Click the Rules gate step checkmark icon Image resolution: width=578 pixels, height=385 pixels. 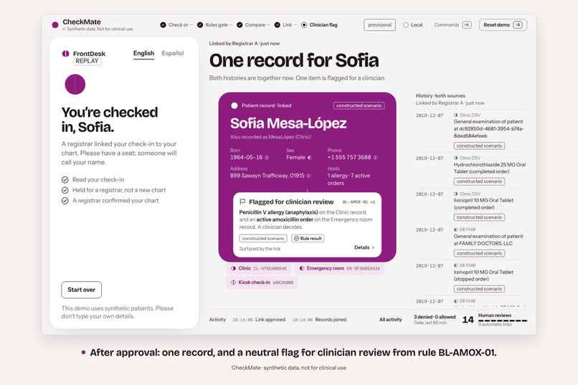click(x=200, y=24)
